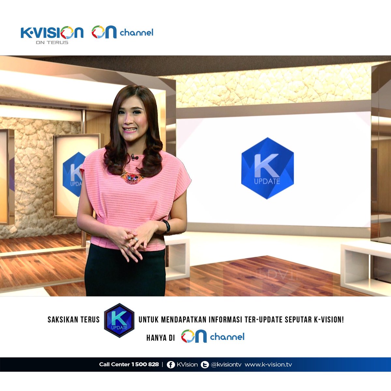The height and width of the screenshot is (391, 391).
Task: Click the Twitter icon in footer bar
Action: tap(205, 365)
